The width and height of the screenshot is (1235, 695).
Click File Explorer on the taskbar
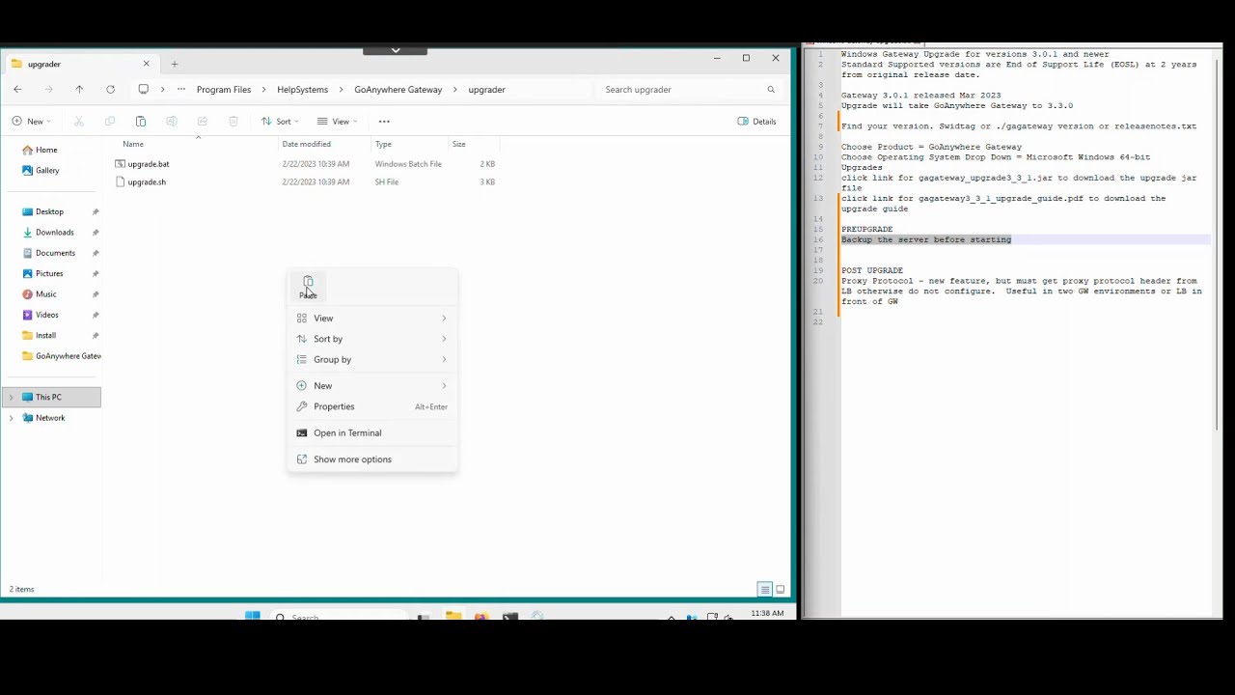453,616
